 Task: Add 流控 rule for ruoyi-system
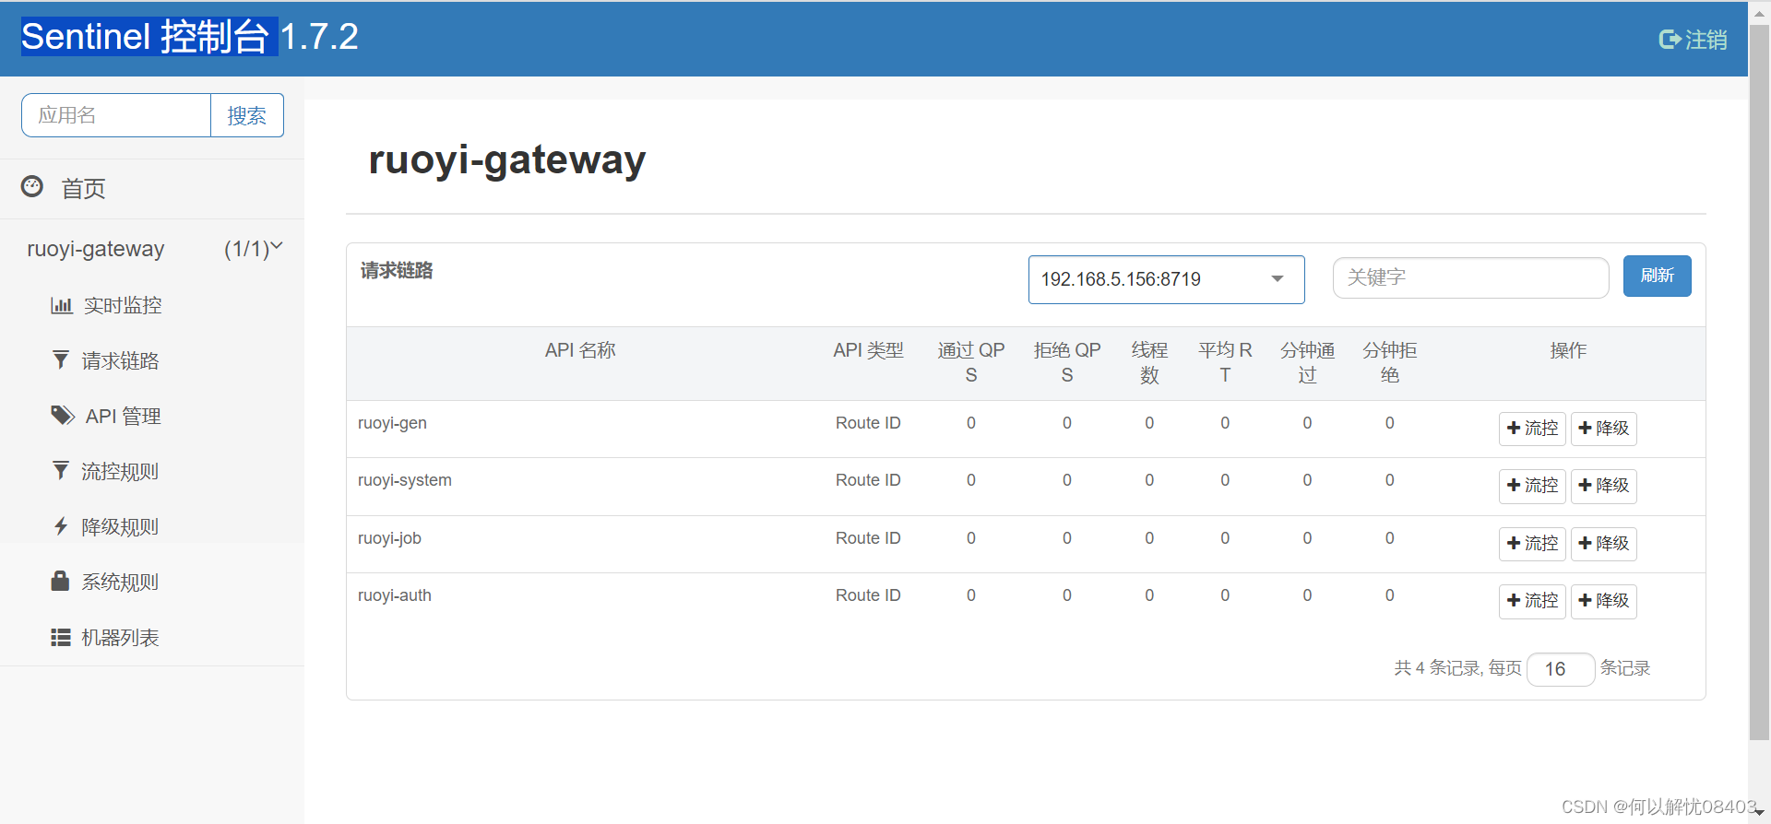pyautogui.click(x=1532, y=486)
